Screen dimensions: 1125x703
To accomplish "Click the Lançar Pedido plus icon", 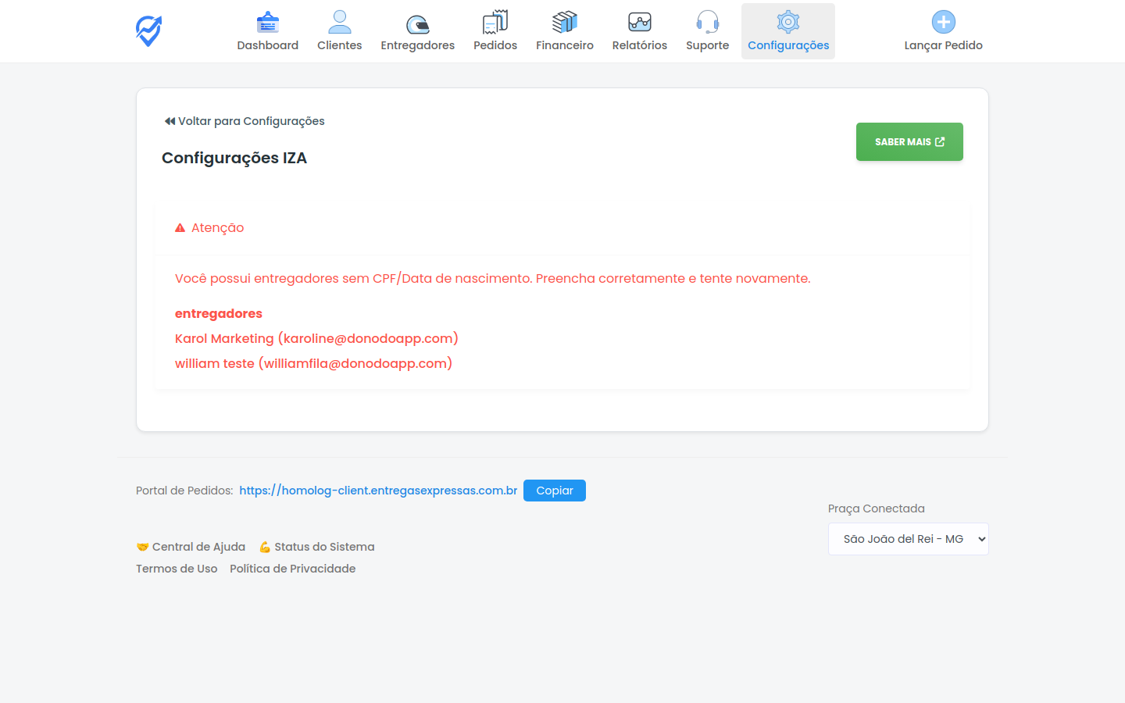I will (942, 21).
